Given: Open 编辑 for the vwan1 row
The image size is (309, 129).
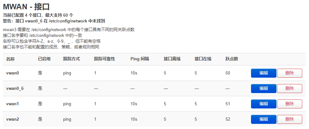Looking at the screenshot, I should pyautogui.click(x=264, y=104).
